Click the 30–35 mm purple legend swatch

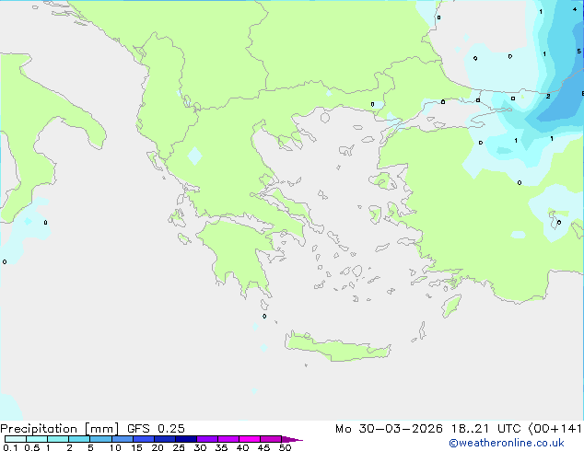(x=207, y=439)
